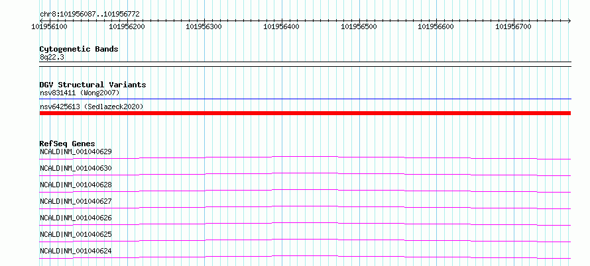Open transcript NCALD|NM_001040629
This screenshot has height=266, width=590.
coord(76,152)
